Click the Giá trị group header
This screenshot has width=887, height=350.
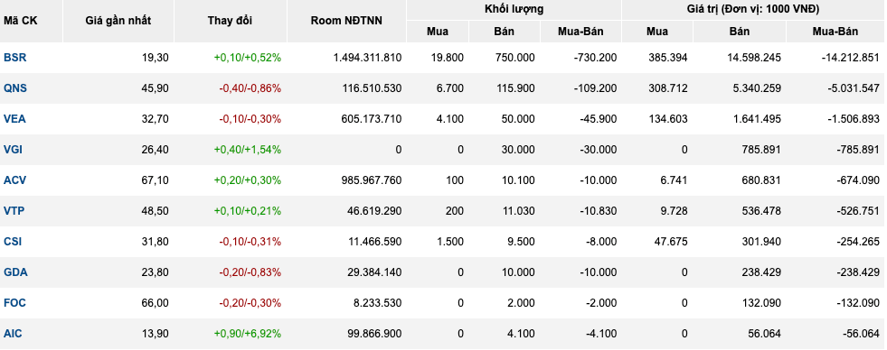click(753, 10)
